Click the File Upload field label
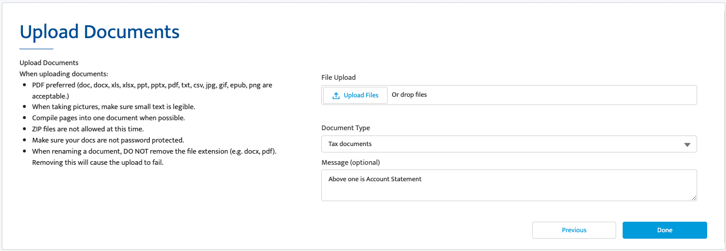Viewport: 726px width, 251px height. [x=338, y=77]
